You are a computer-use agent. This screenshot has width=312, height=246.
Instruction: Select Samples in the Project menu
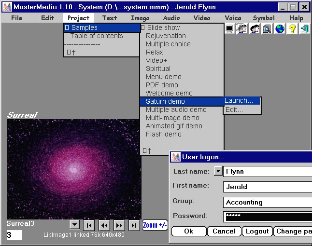coord(102,27)
